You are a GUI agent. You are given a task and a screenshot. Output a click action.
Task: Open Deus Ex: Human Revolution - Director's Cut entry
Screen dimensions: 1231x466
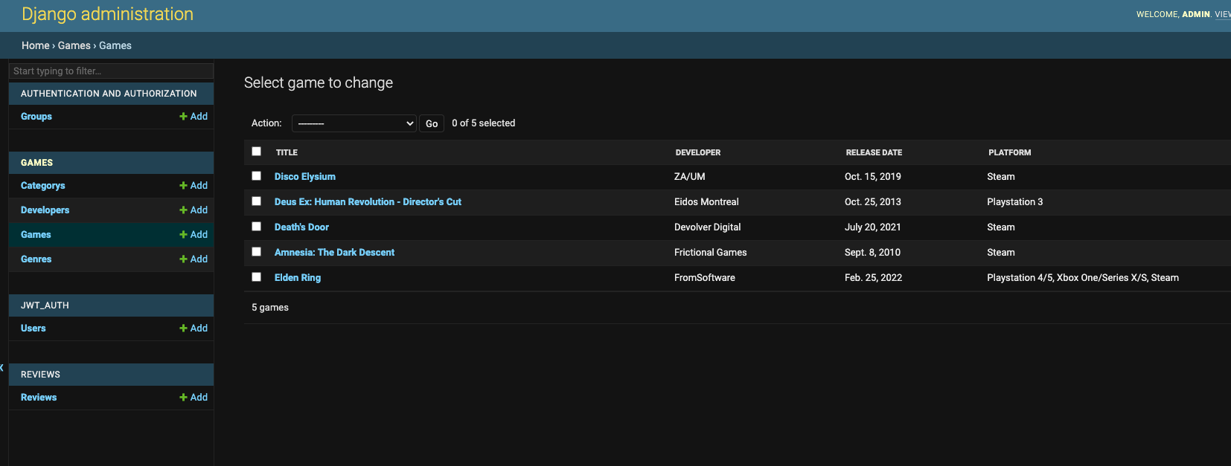[368, 202]
